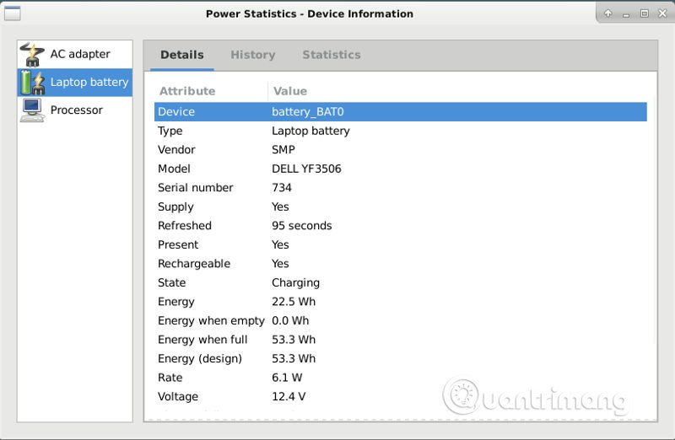Select the Type attribute cell

pos(170,131)
